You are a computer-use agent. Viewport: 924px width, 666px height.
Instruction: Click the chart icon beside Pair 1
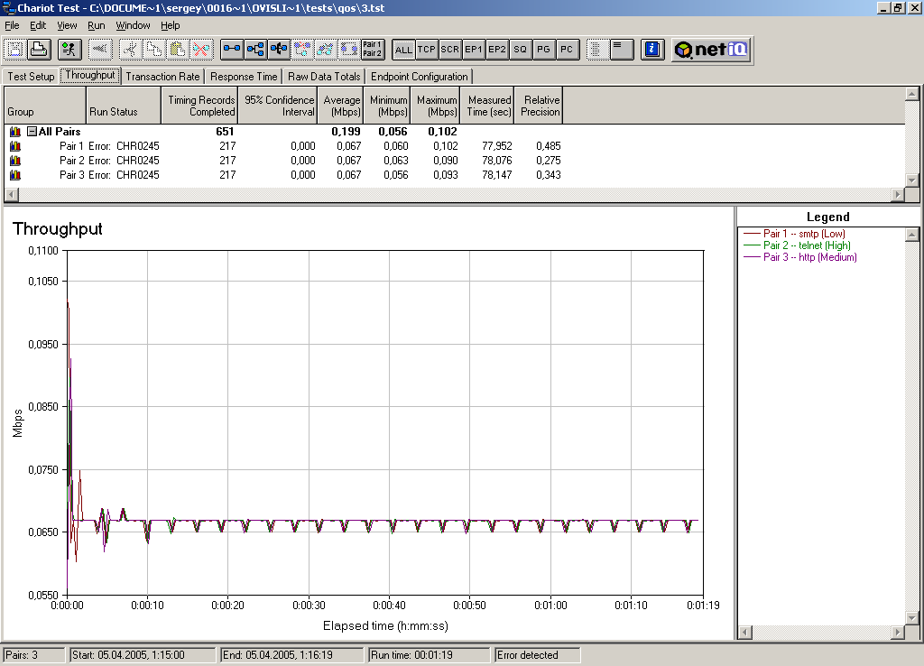pos(14,146)
